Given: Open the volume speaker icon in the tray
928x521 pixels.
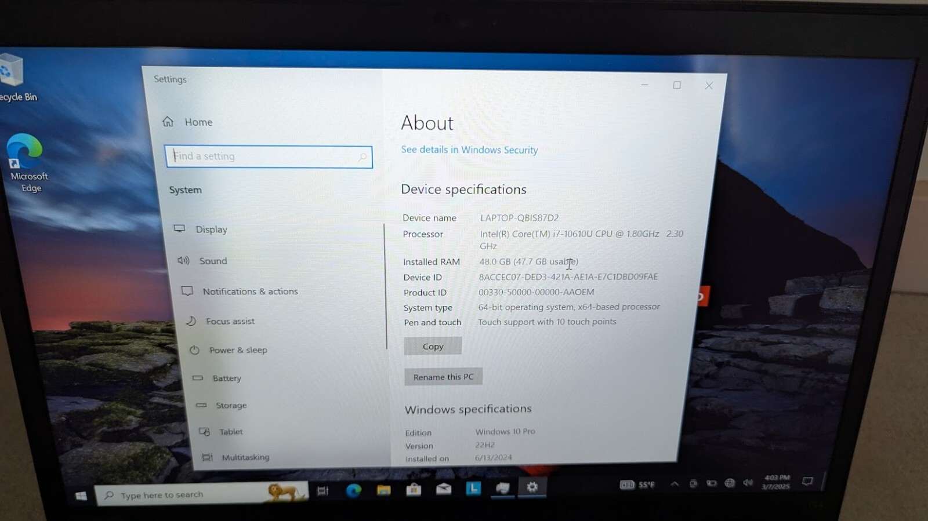Looking at the screenshot, I should pyautogui.click(x=748, y=482).
